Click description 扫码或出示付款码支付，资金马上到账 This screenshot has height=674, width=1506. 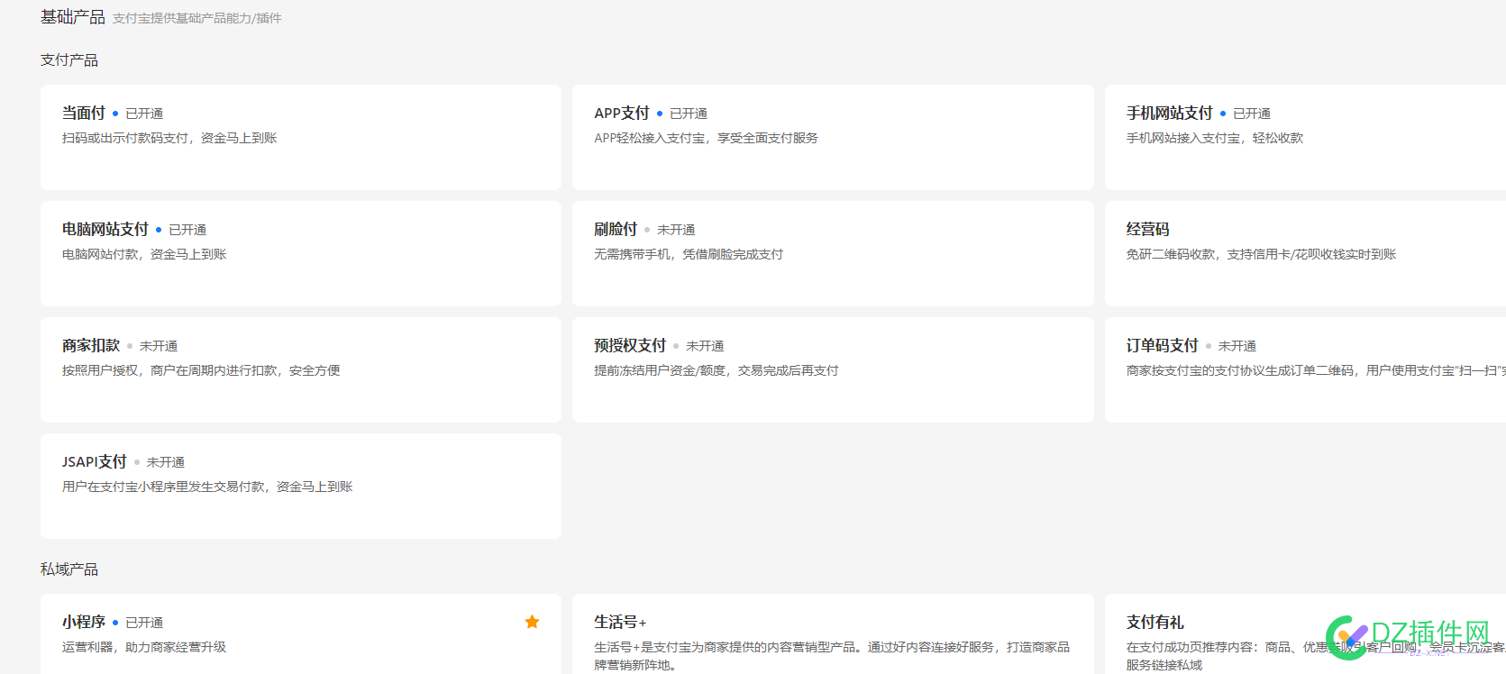(x=169, y=138)
